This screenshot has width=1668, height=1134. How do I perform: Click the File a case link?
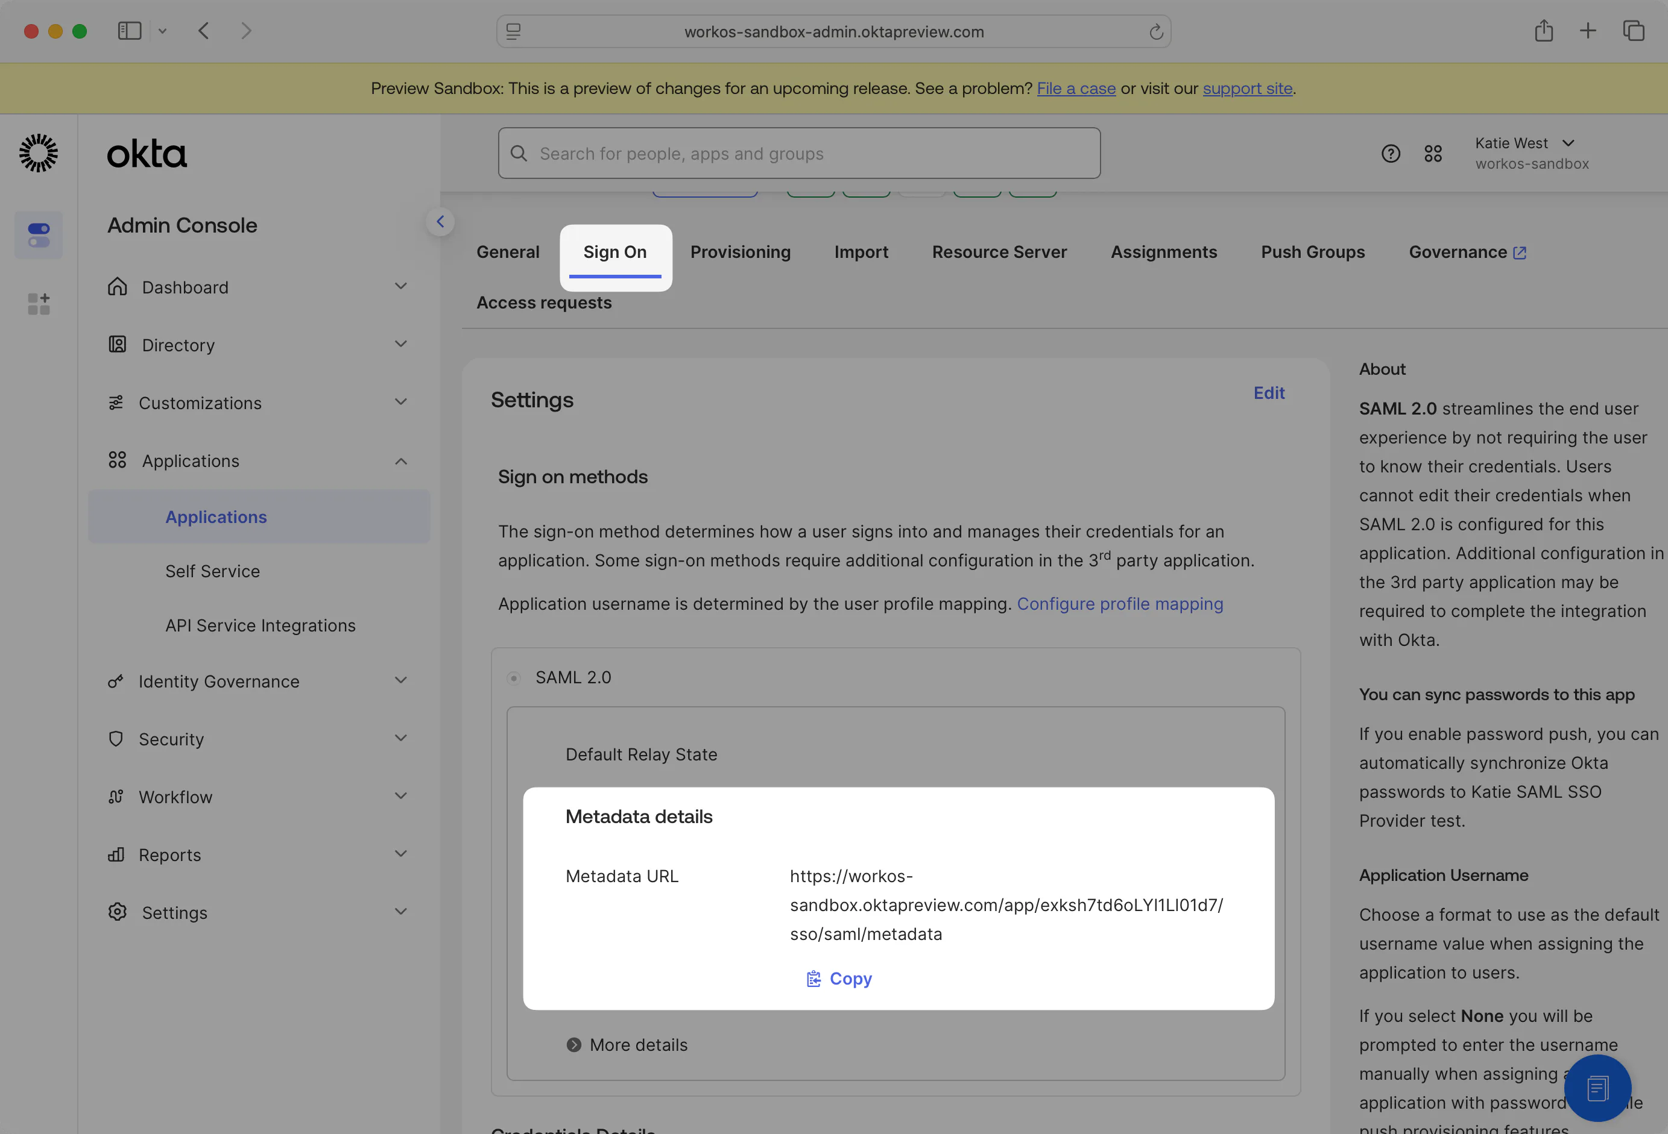(x=1076, y=88)
